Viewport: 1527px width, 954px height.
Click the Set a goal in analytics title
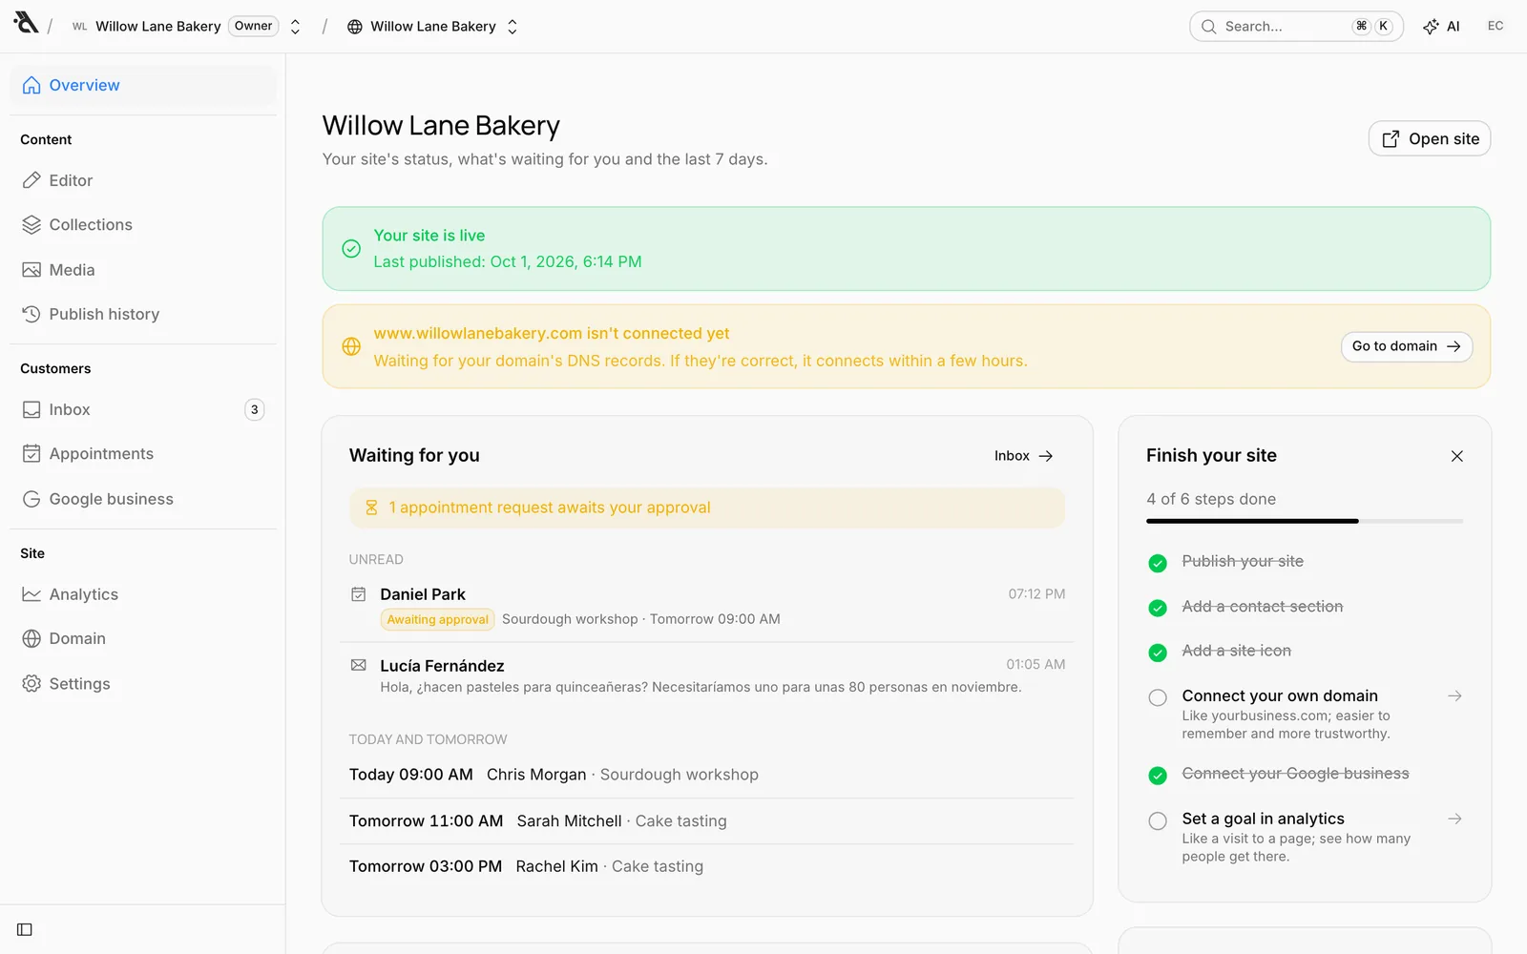coord(1263,819)
